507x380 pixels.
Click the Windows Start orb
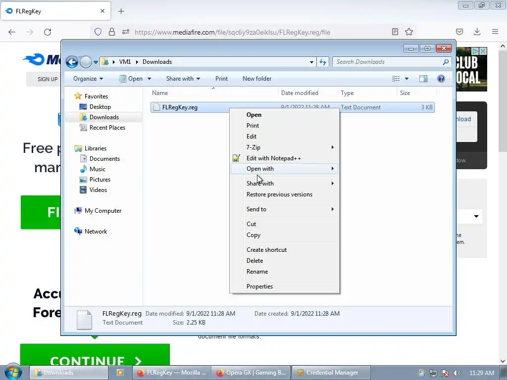(13, 373)
